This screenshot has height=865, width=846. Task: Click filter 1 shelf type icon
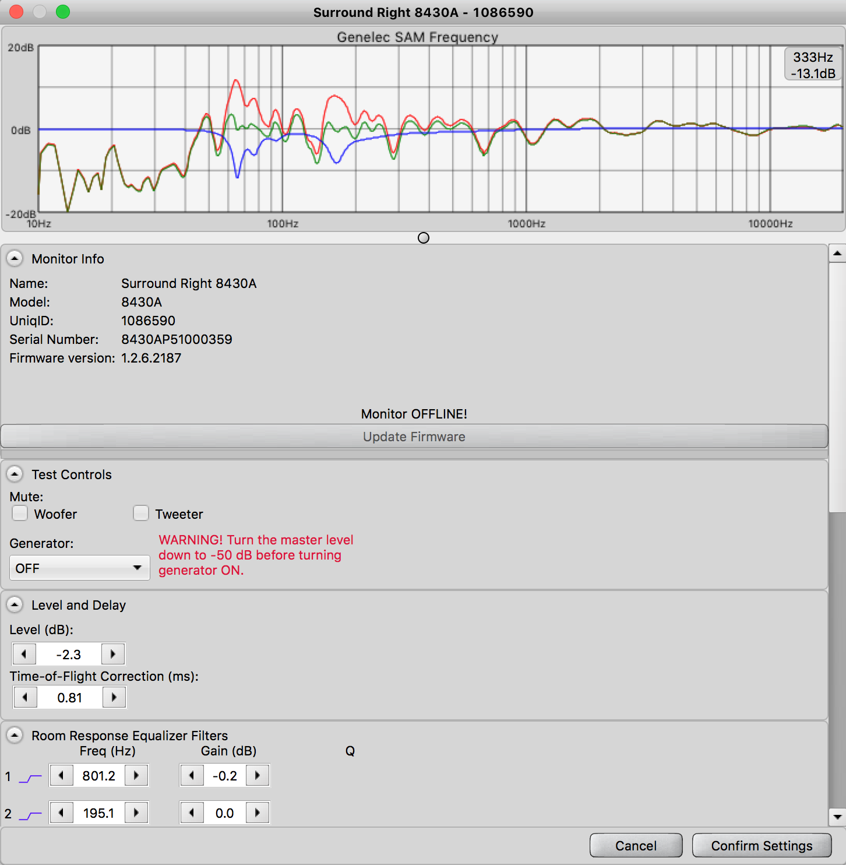[x=30, y=778]
